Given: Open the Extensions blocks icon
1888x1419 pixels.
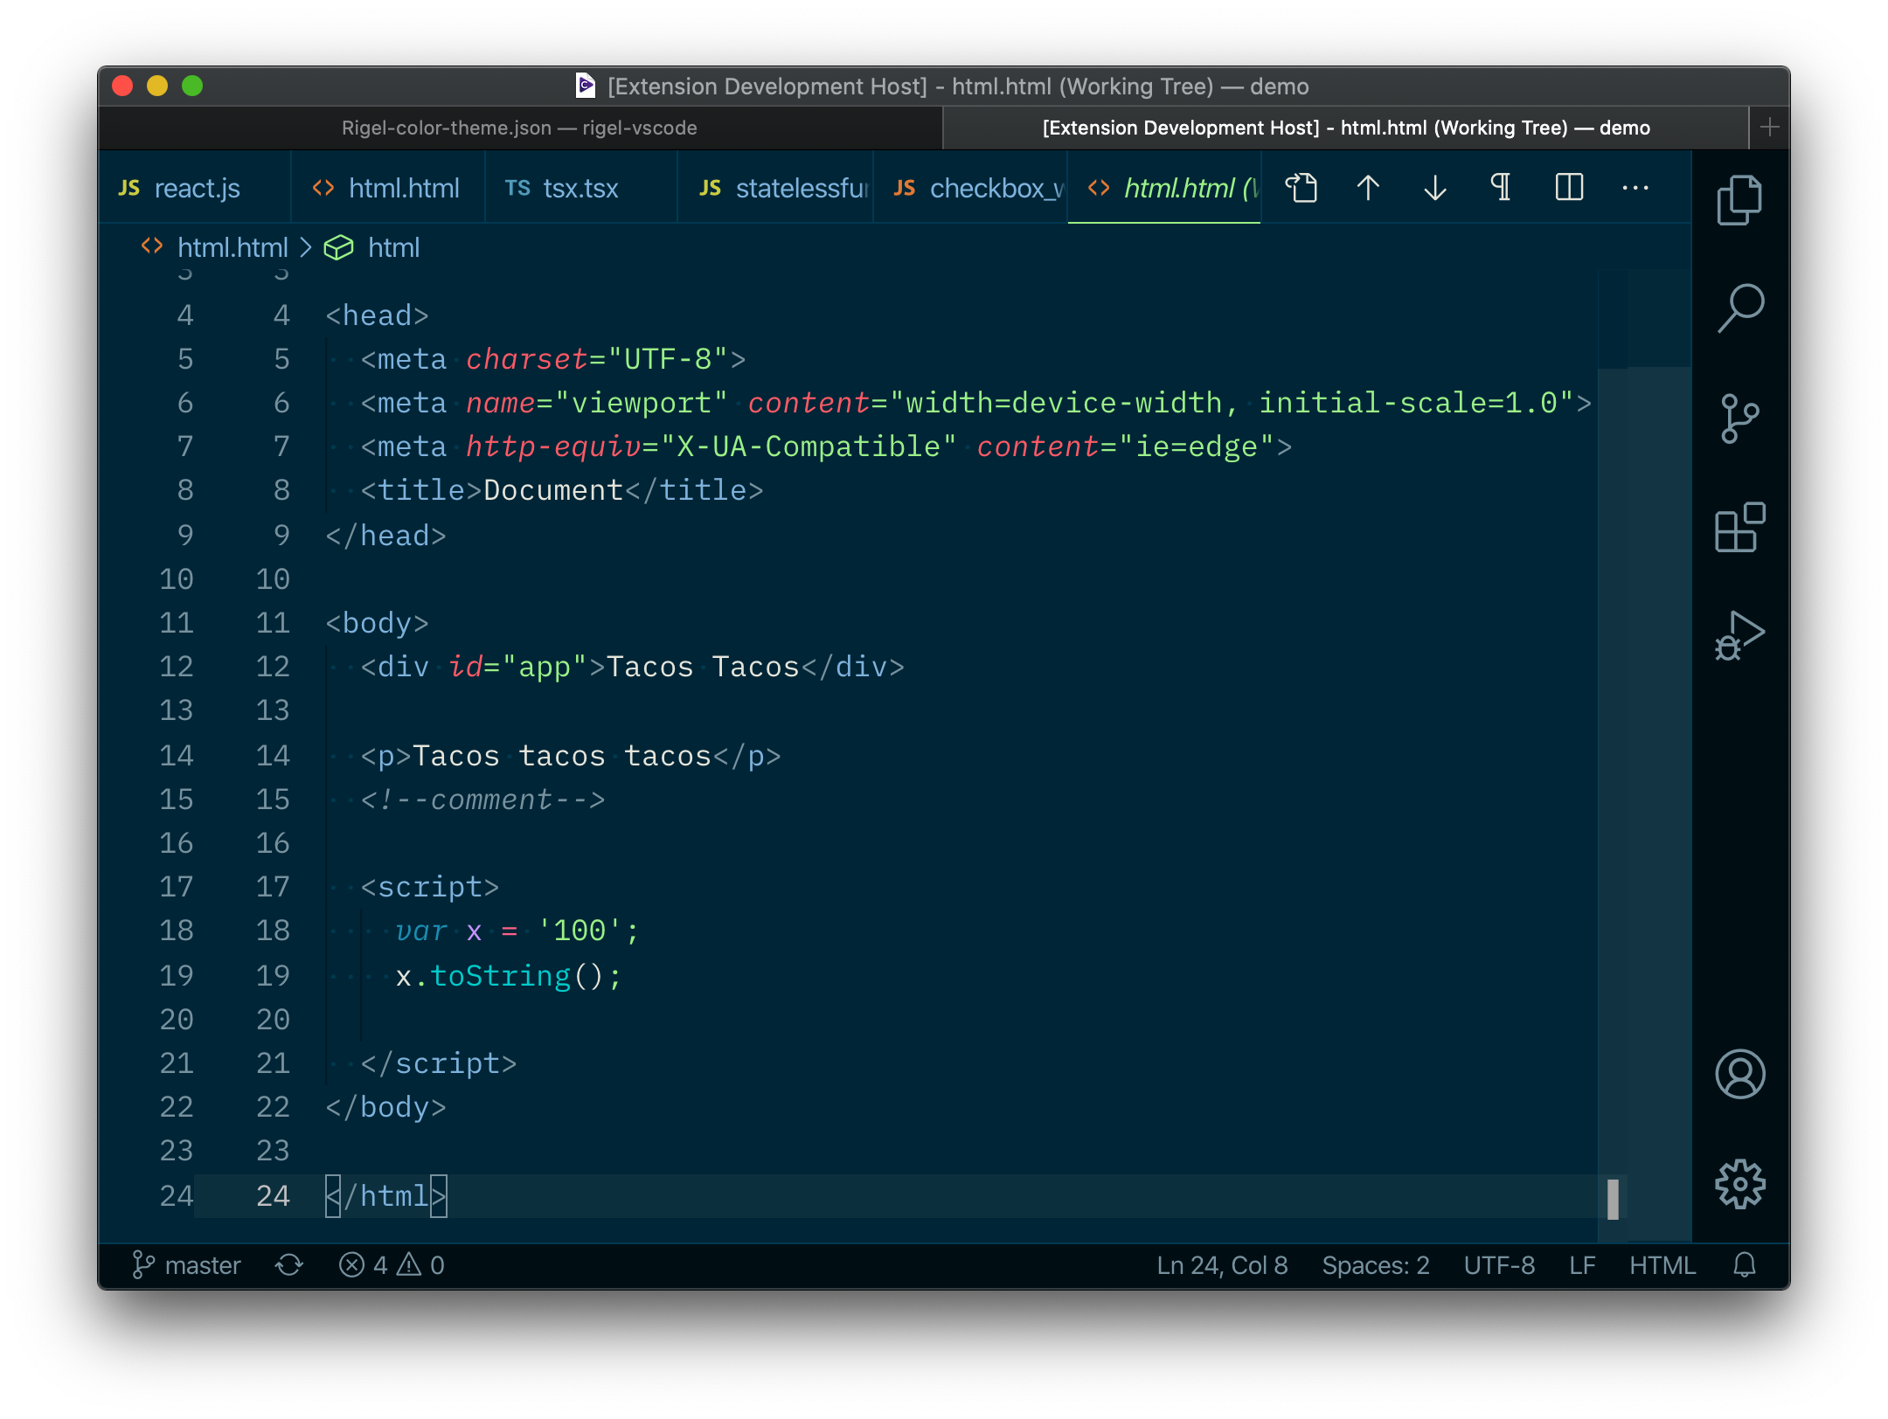Looking at the screenshot, I should click(x=1739, y=527).
